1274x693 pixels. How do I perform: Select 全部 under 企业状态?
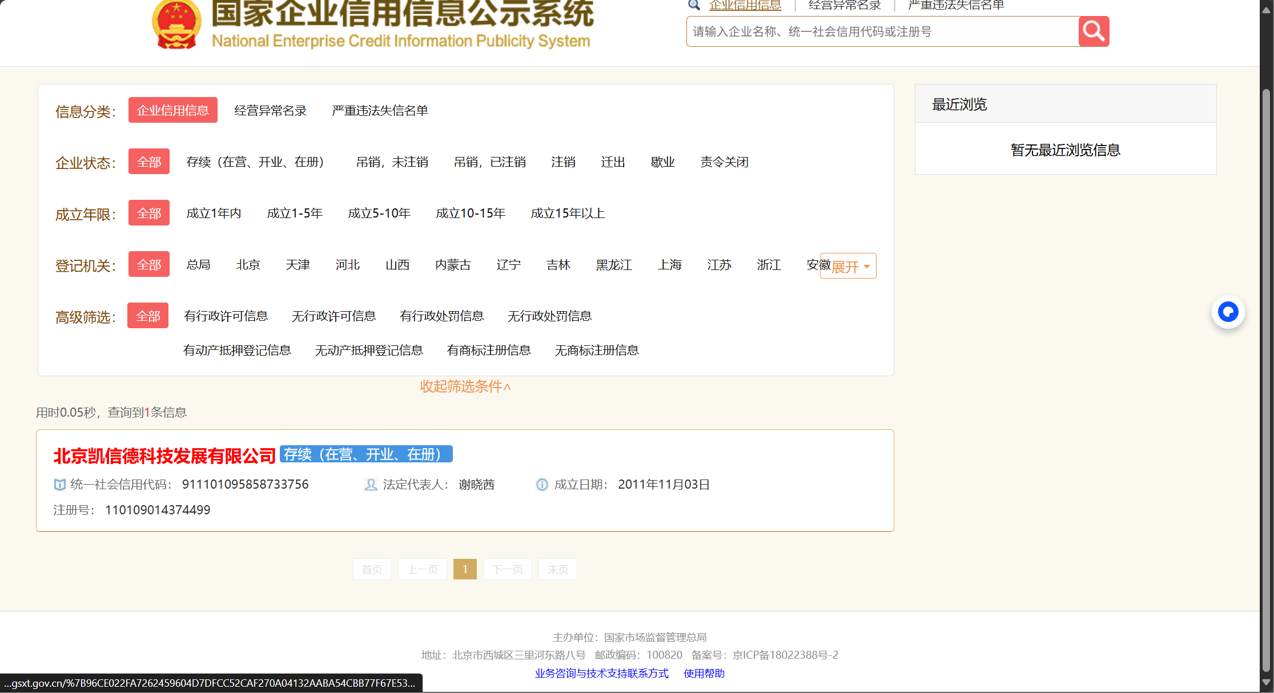[149, 162]
